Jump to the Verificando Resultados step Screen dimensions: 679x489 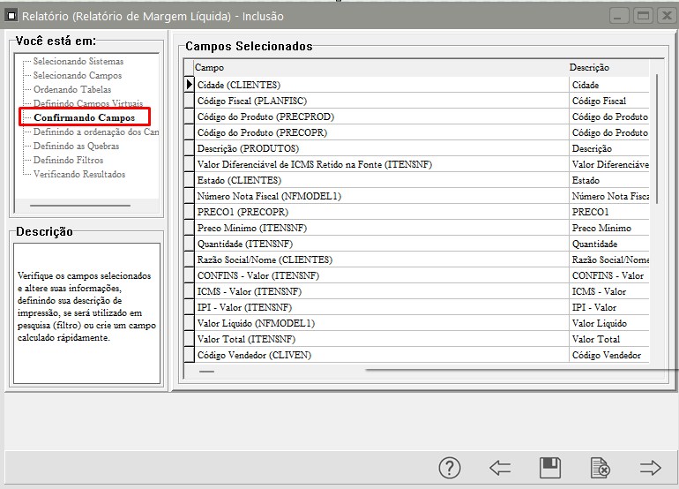click(x=78, y=175)
